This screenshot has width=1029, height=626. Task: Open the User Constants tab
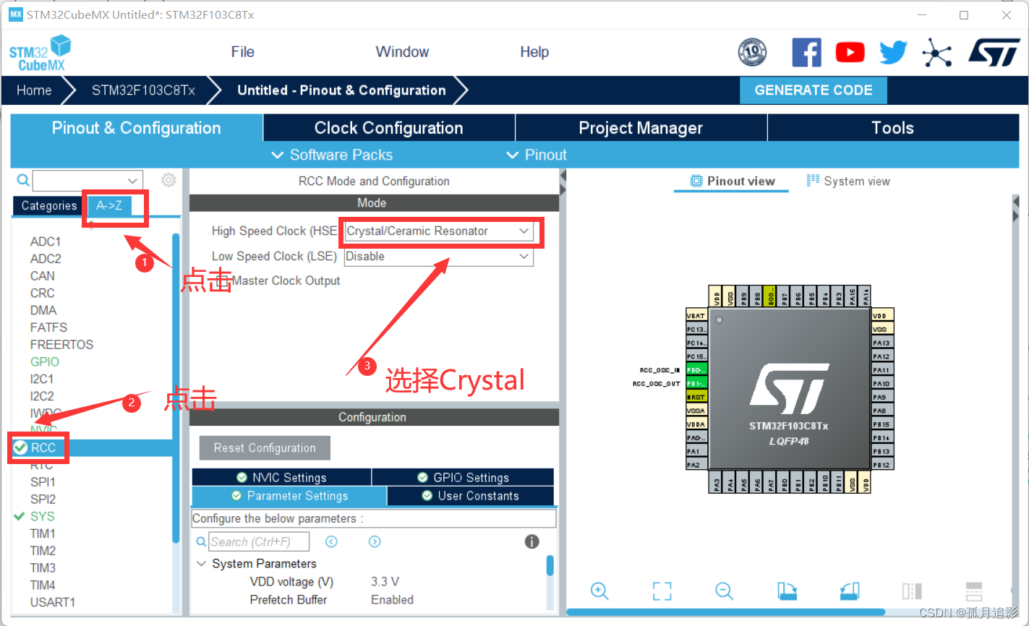(471, 496)
